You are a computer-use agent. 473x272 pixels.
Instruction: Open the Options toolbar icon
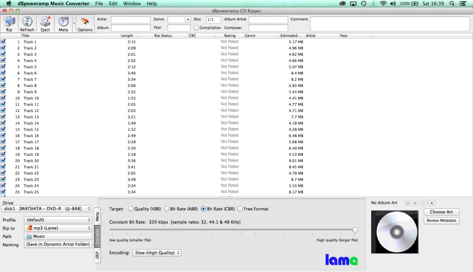[x=85, y=22]
